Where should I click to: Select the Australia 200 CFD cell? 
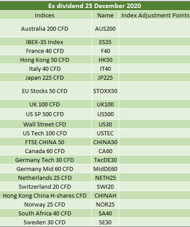point(45,28)
